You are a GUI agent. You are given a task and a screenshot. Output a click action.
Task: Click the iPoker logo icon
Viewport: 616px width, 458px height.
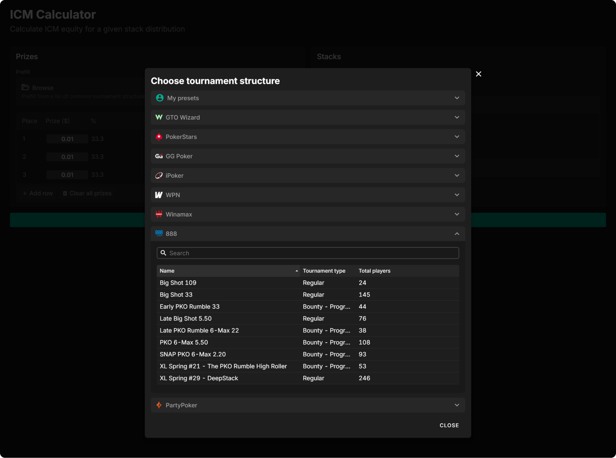click(159, 175)
